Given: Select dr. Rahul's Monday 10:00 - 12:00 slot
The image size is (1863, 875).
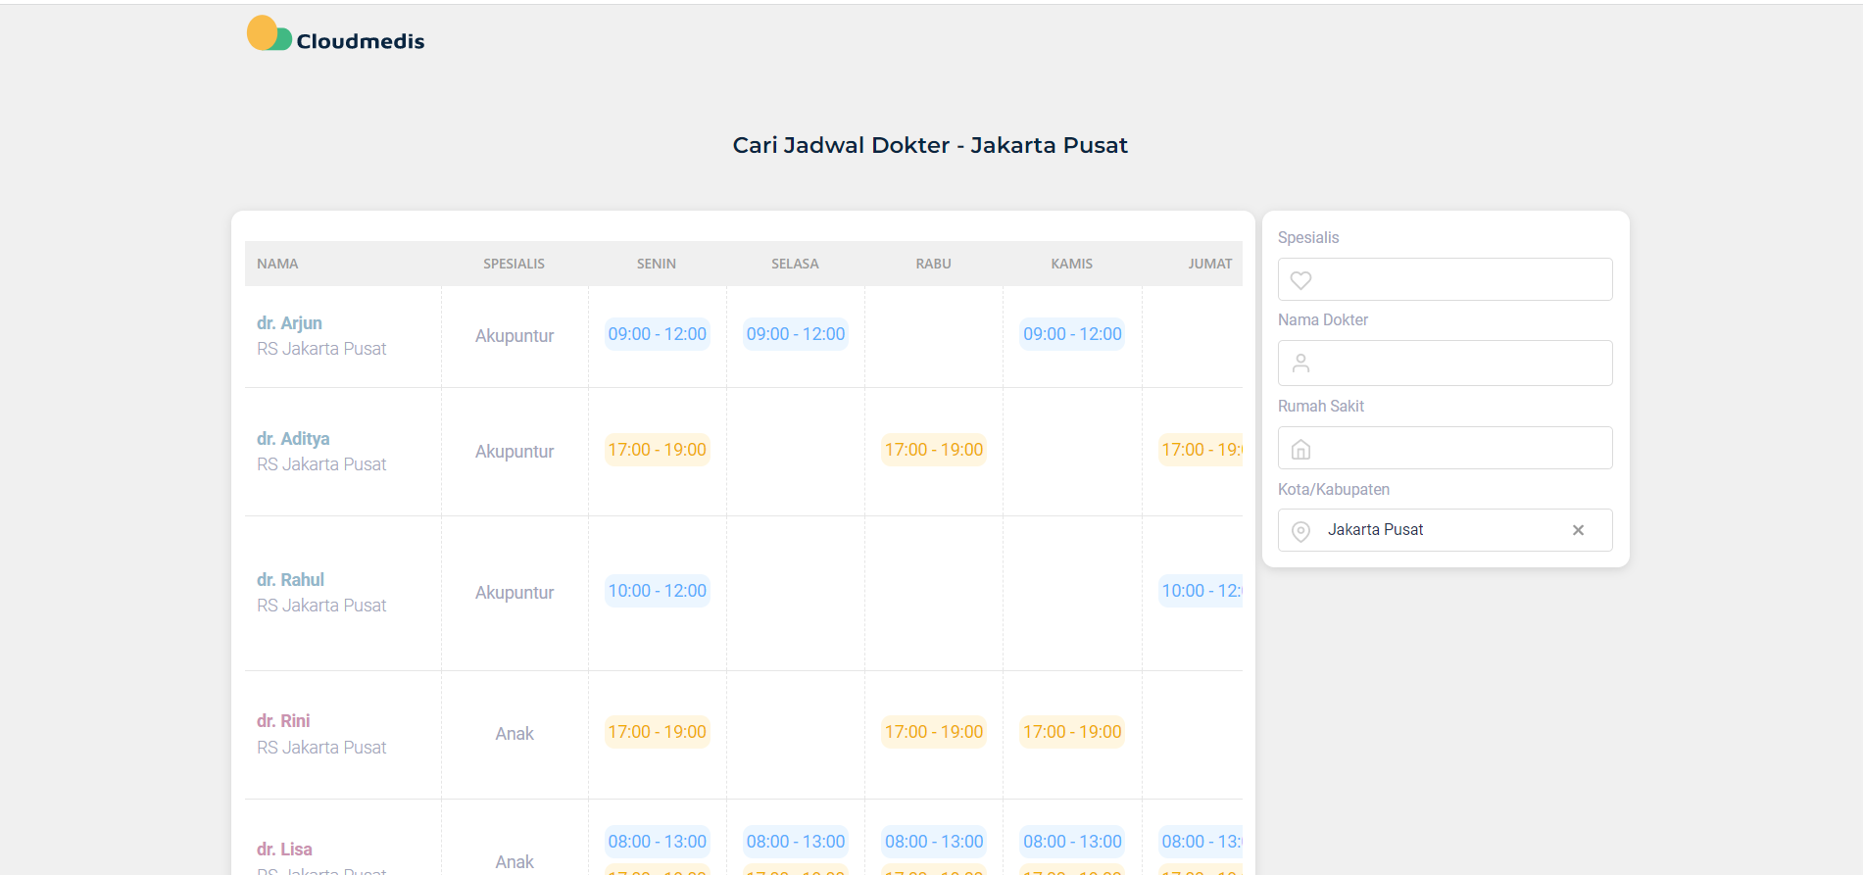Looking at the screenshot, I should coord(657,591).
